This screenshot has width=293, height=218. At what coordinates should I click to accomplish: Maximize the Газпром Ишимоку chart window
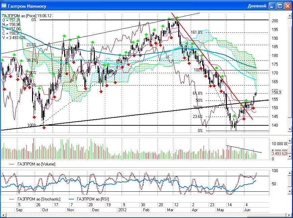click(x=280, y=6)
